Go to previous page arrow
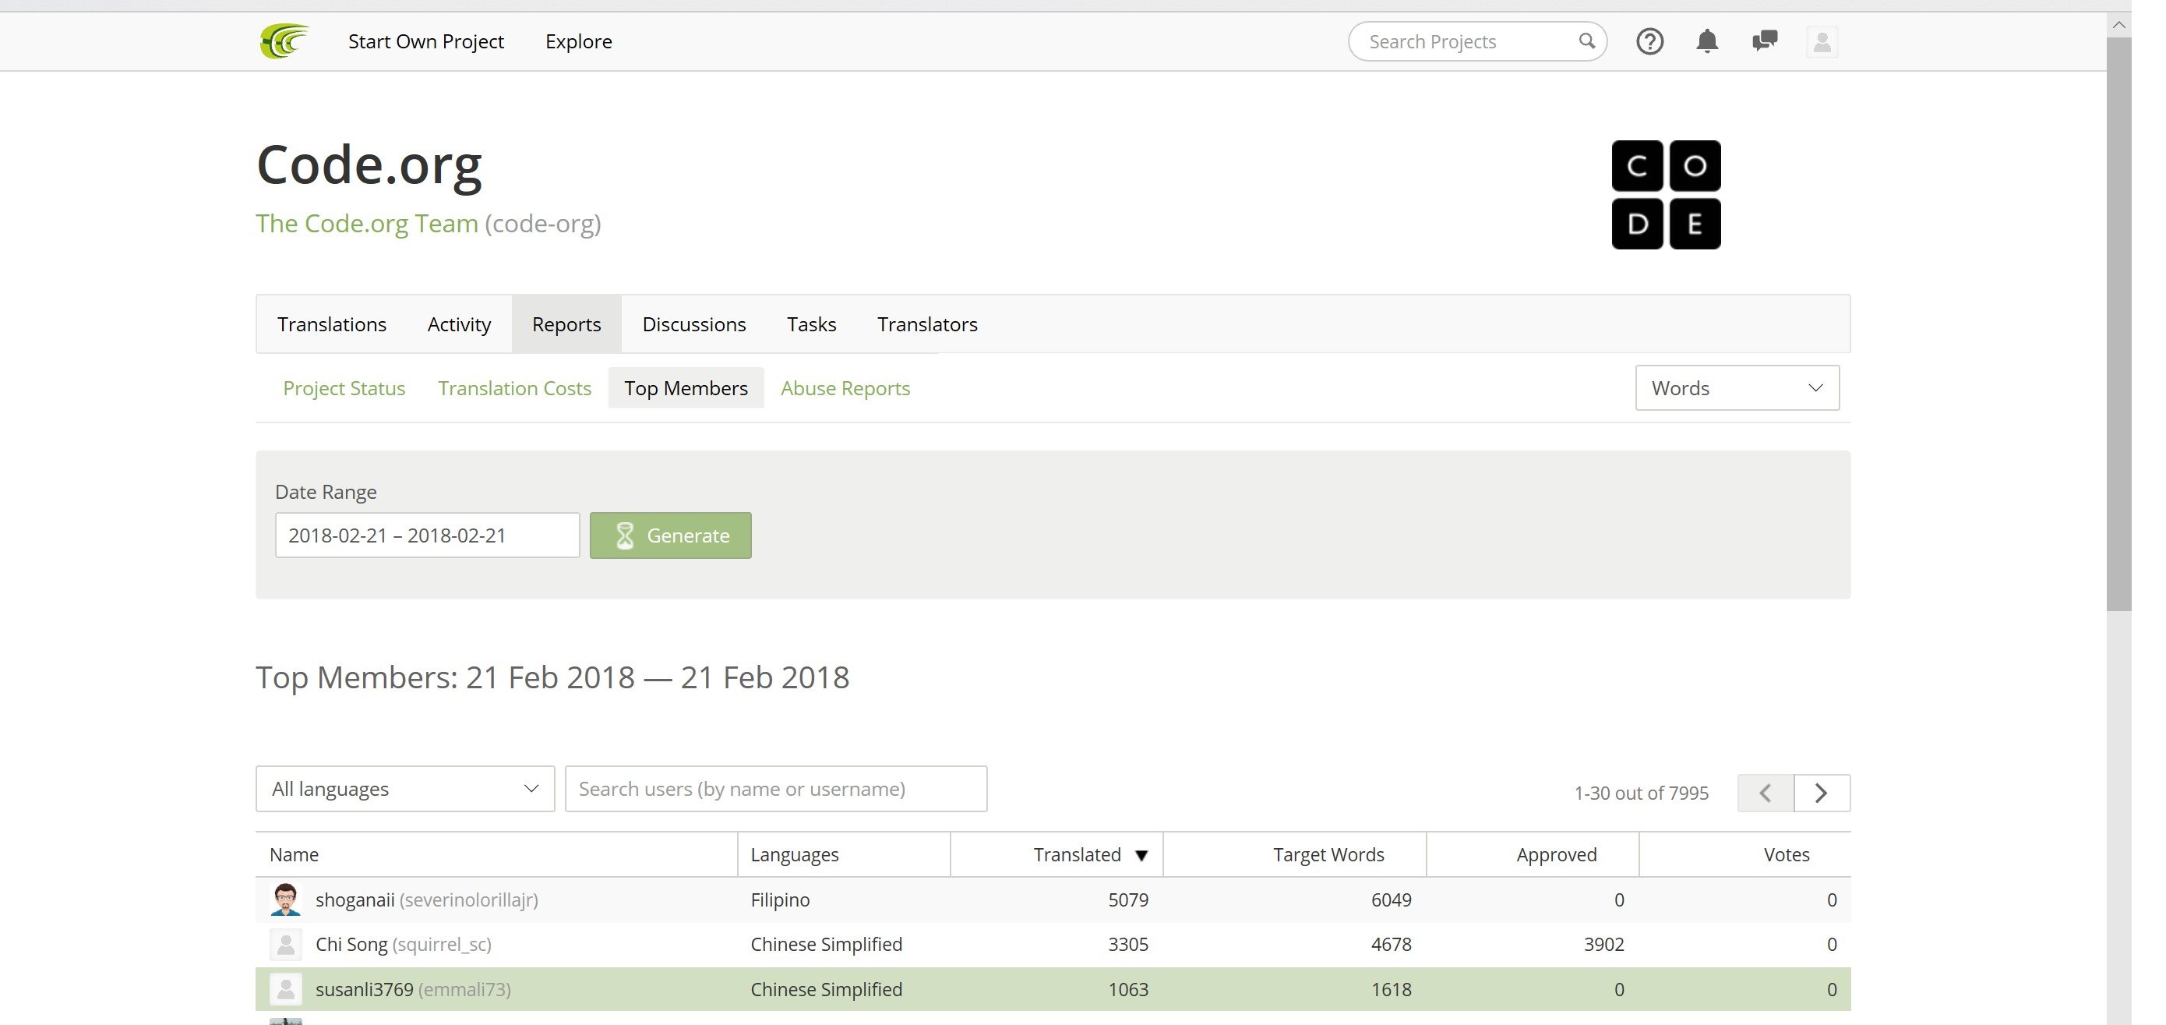Screen dimensions: 2166x1025 tap(1765, 792)
